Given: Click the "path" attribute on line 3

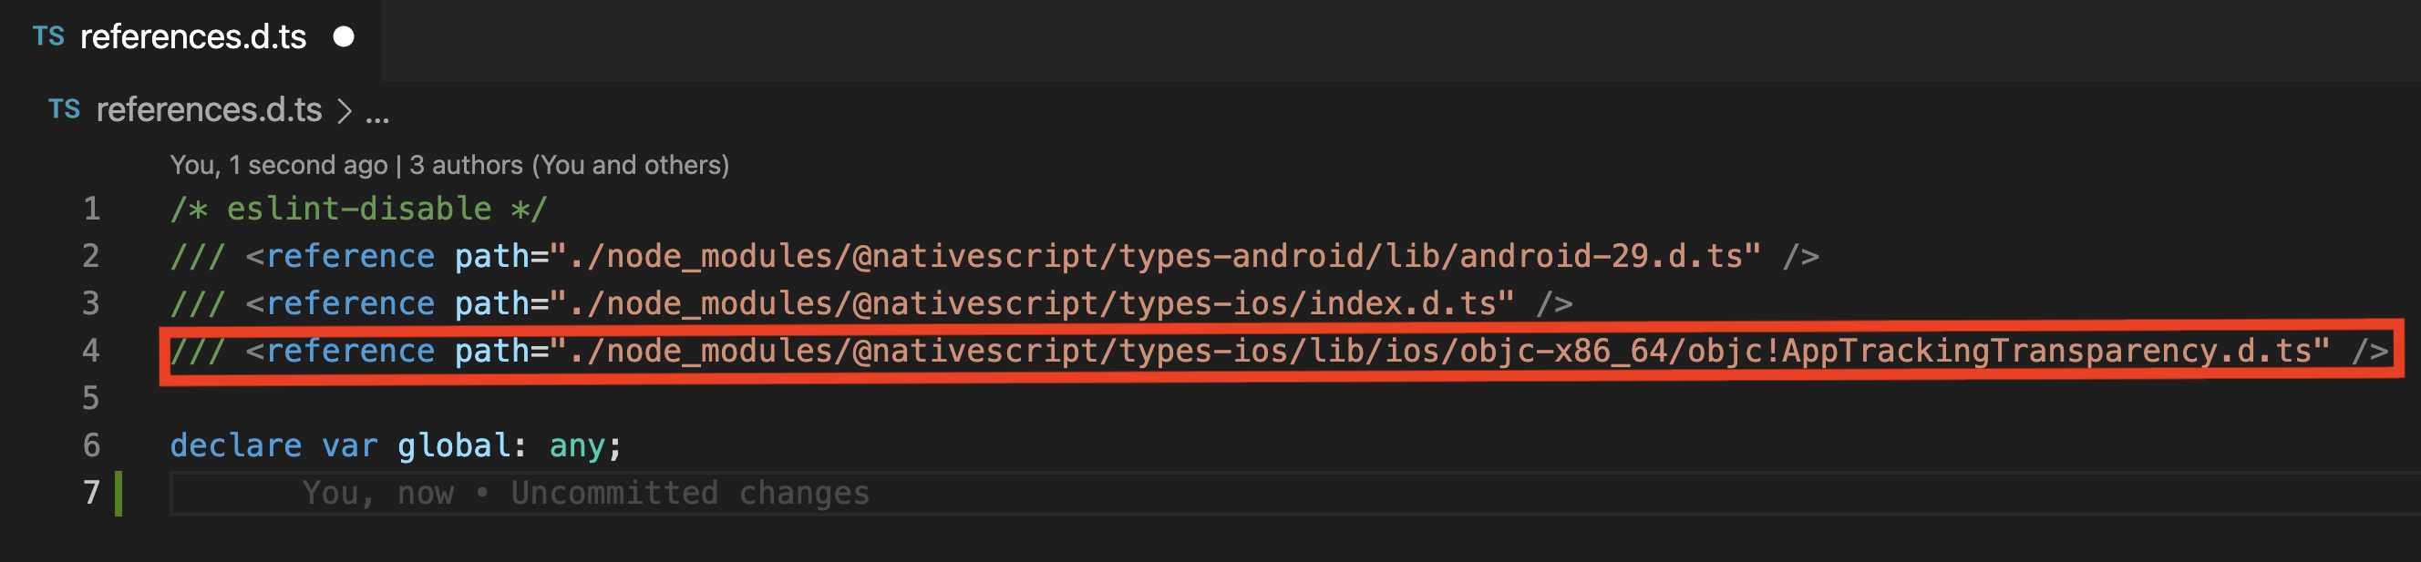Looking at the screenshot, I should [491, 304].
